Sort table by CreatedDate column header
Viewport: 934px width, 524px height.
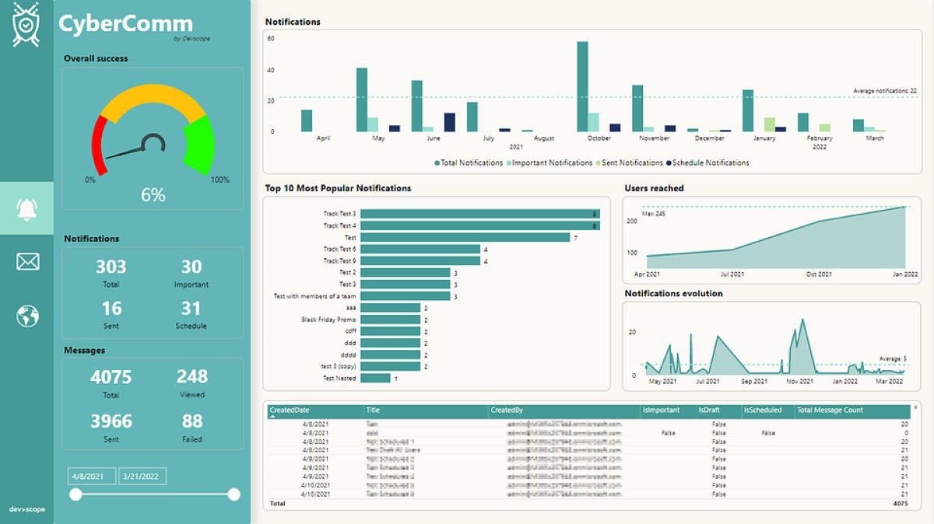tap(288, 410)
